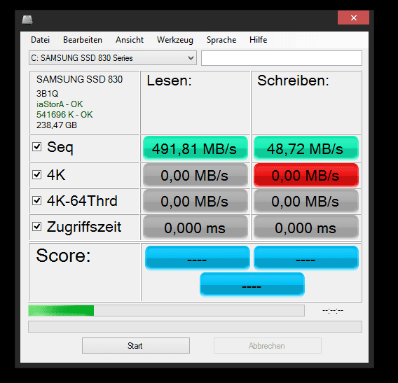Viewport: 398px width, 383px height.
Task: Click the Score label
Action: 63,255
